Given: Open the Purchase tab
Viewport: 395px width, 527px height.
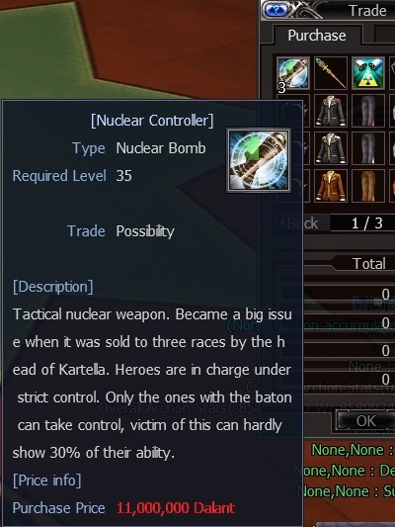Looking at the screenshot, I should pos(317,36).
